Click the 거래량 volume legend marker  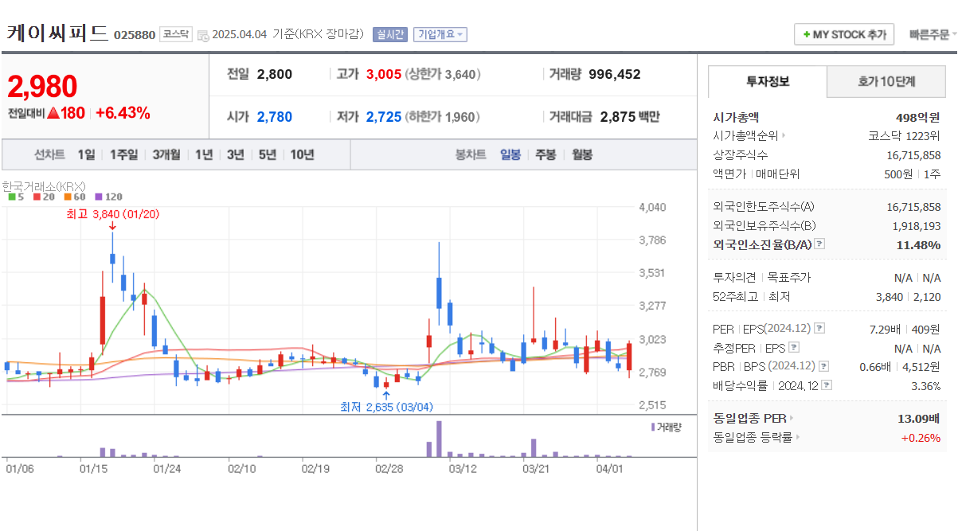click(653, 428)
